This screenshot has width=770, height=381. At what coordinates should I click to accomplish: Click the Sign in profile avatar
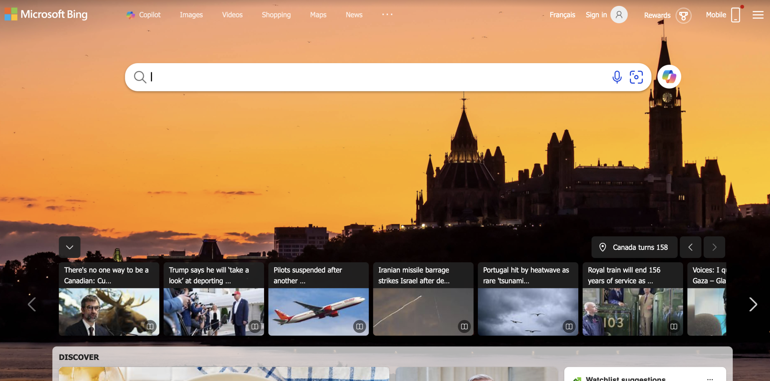[619, 15]
